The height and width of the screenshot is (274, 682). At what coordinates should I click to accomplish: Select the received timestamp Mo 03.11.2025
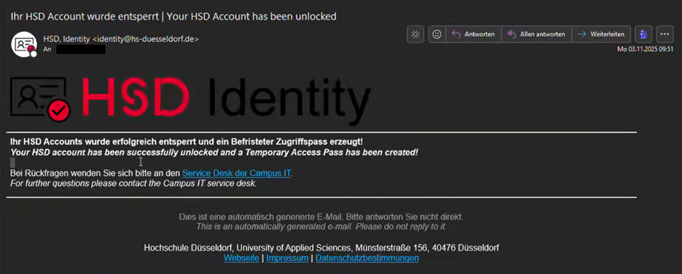(x=645, y=49)
